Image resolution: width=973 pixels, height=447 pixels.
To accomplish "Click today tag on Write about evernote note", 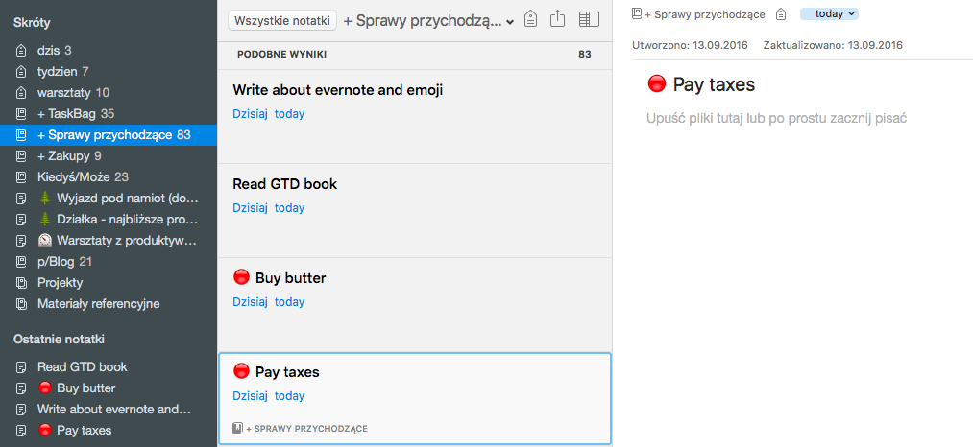I will click(x=290, y=114).
